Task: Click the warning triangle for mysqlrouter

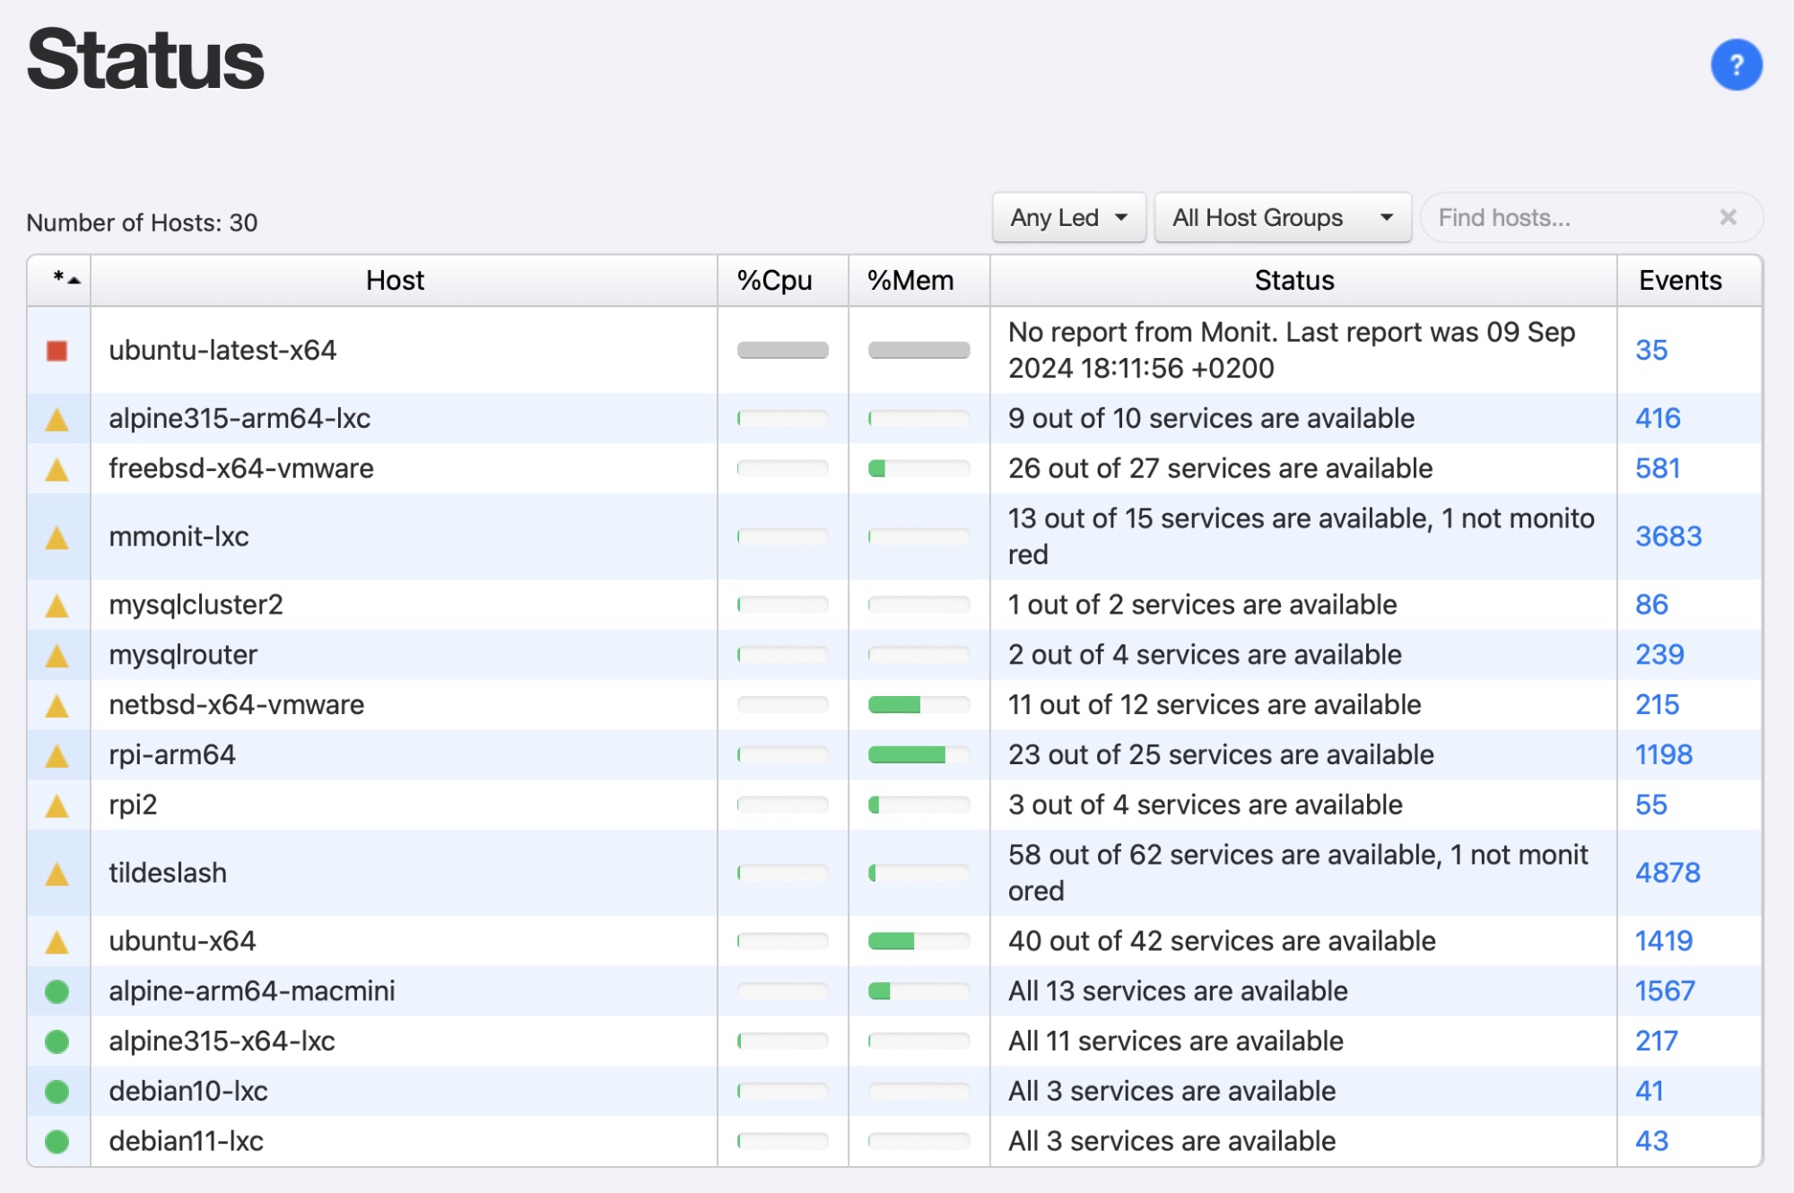Action: tap(57, 656)
